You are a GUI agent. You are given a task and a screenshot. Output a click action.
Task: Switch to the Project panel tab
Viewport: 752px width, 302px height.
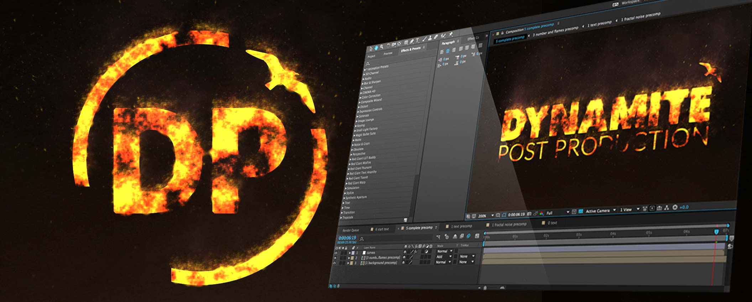pyautogui.click(x=371, y=56)
